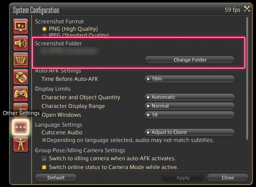This screenshot has height=187, width=256.
Task: Select the Gamepad Settings controller icon
Action: (x=21, y=94)
